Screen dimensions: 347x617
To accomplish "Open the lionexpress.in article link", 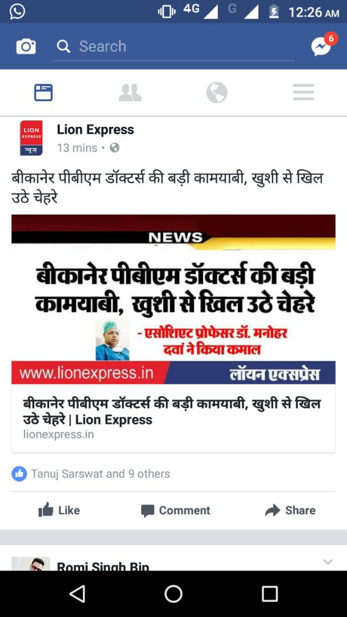I will pyautogui.click(x=173, y=418).
